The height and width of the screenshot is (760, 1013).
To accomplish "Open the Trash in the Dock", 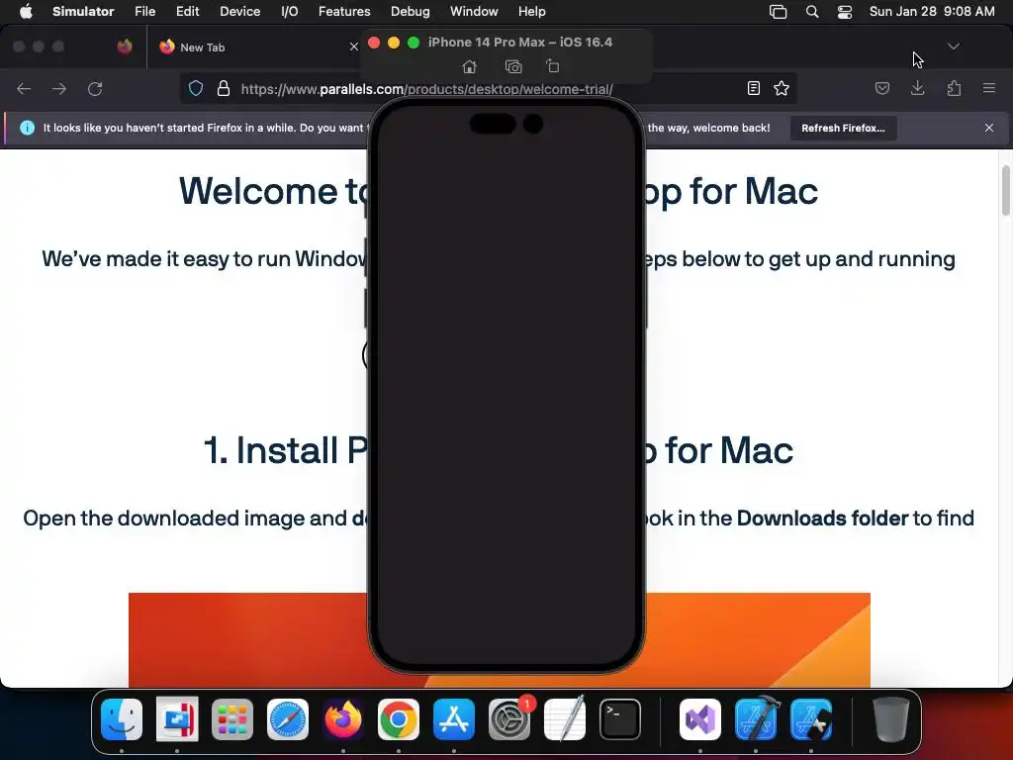I will (x=891, y=719).
